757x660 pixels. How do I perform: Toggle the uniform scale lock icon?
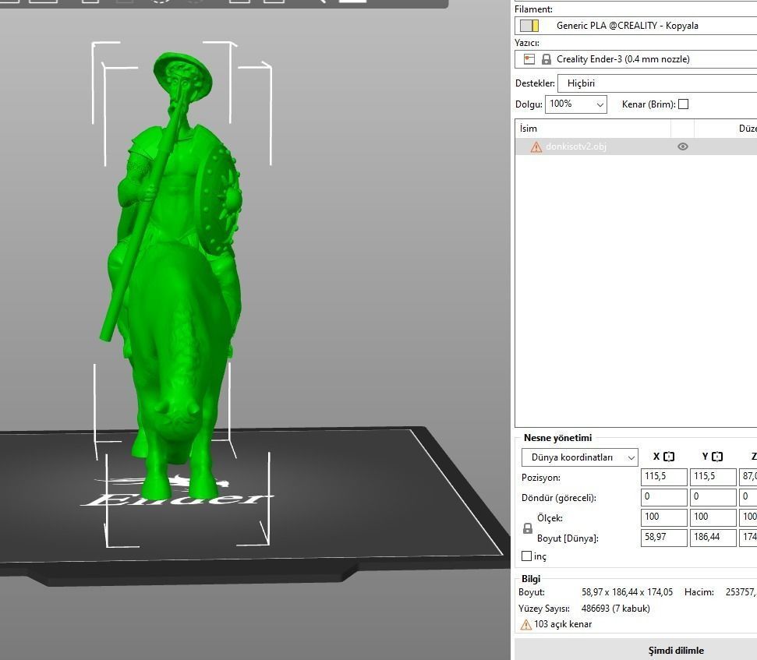(528, 529)
